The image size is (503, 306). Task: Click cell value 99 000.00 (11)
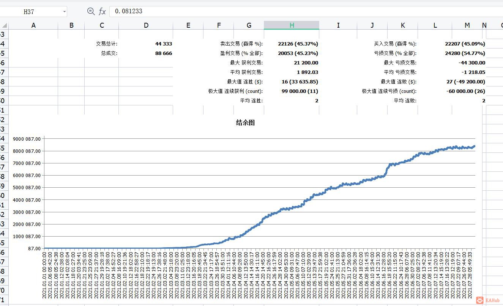300,91
